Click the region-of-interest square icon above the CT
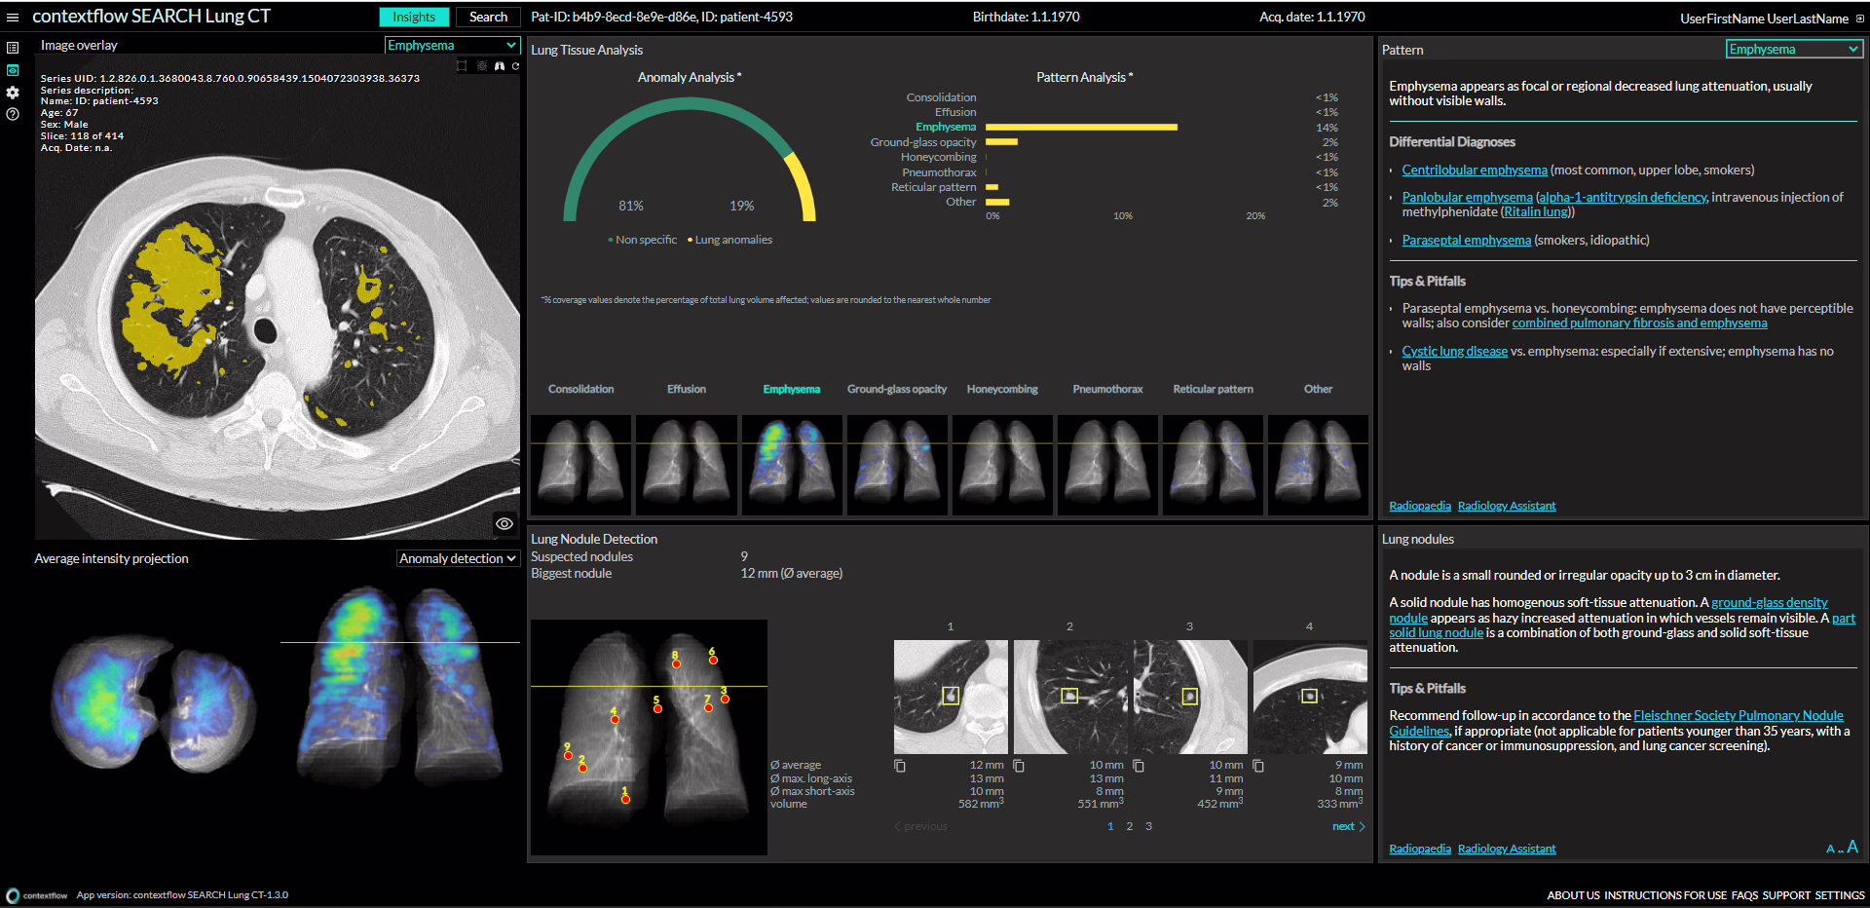 point(462,66)
